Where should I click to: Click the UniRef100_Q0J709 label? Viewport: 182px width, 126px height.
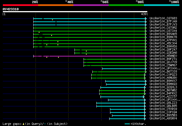(x=163, y=62)
